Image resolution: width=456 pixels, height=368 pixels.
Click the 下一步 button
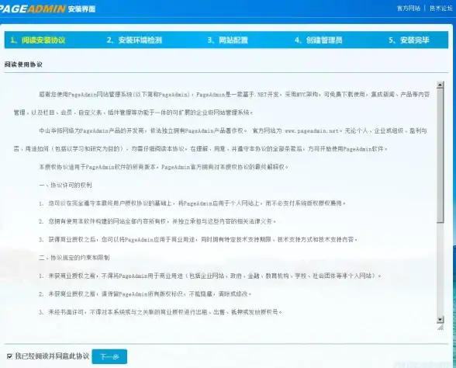(x=109, y=356)
